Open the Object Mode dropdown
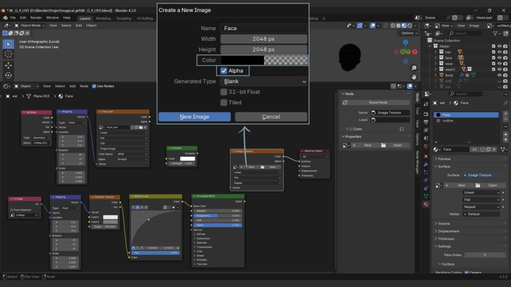The width and height of the screenshot is (511, 287). click(x=30, y=25)
